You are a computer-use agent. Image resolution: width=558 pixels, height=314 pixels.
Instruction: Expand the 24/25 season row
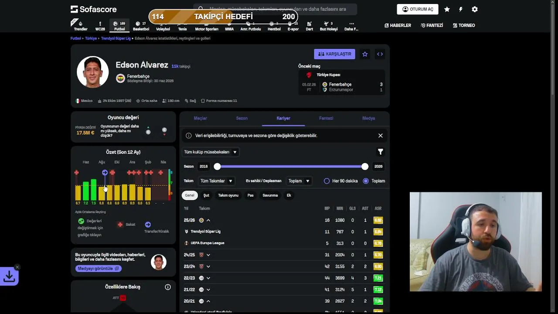(x=208, y=255)
